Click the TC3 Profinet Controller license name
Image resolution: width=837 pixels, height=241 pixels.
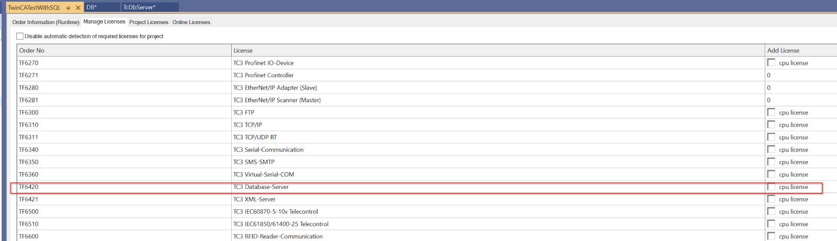263,75
